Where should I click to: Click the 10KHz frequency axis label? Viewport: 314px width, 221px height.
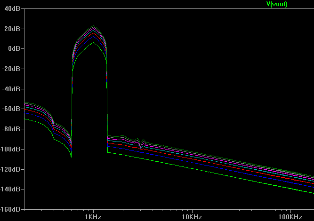192,217
